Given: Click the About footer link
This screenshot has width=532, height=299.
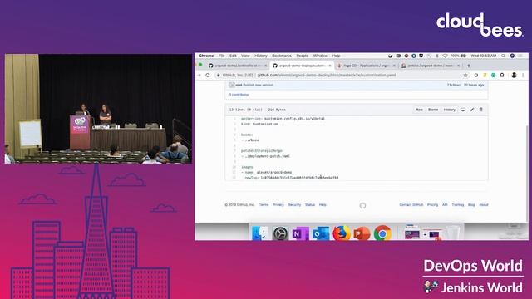Looking at the screenshot, I should click(484, 205).
